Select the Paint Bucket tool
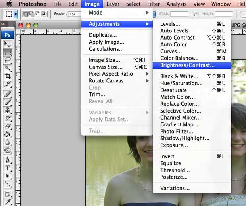This screenshot has width=246, height=206. click(8, 134)
